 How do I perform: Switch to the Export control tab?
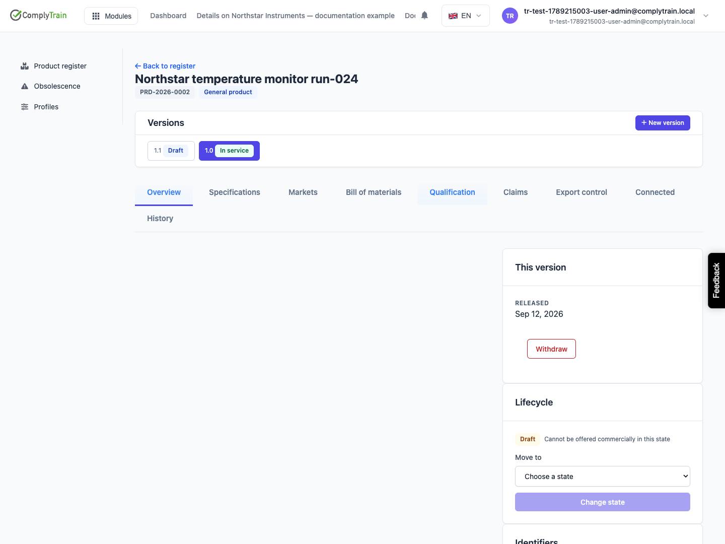click(x=582, y=192)
